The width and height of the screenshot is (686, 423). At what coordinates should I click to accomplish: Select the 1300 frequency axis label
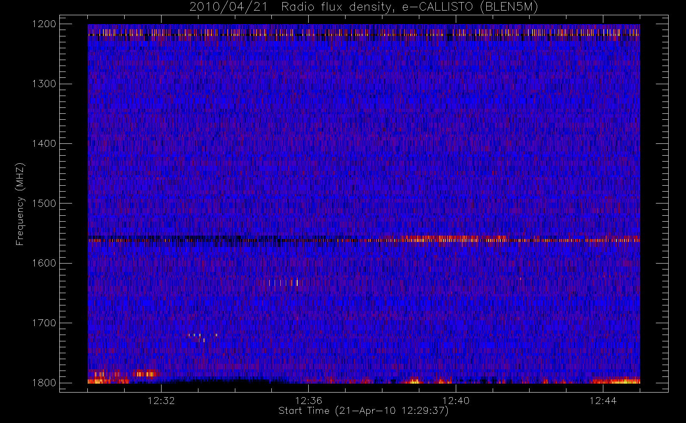point(44,84)
